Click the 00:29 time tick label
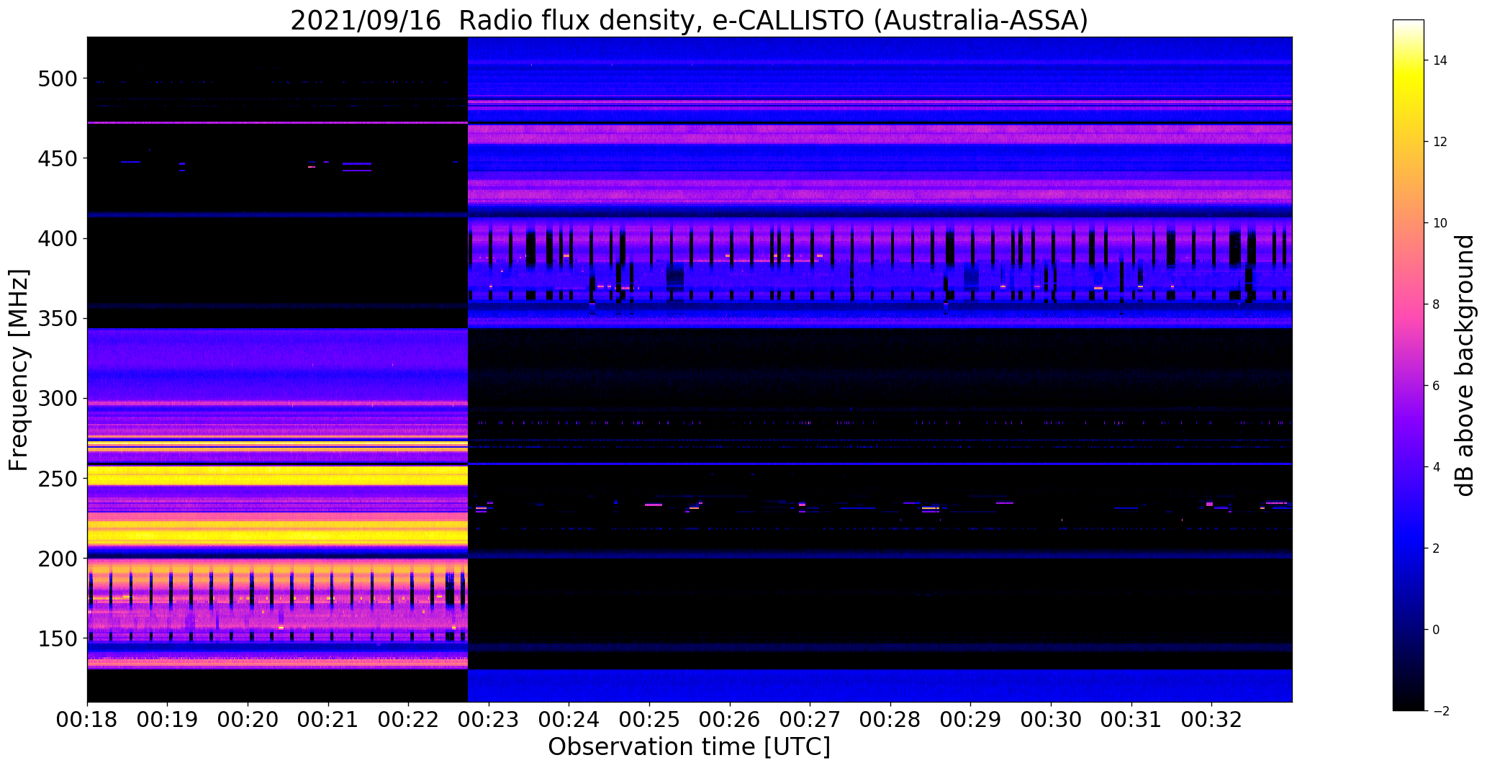The width and height of the screenshot is (1487, 768). 971,720
